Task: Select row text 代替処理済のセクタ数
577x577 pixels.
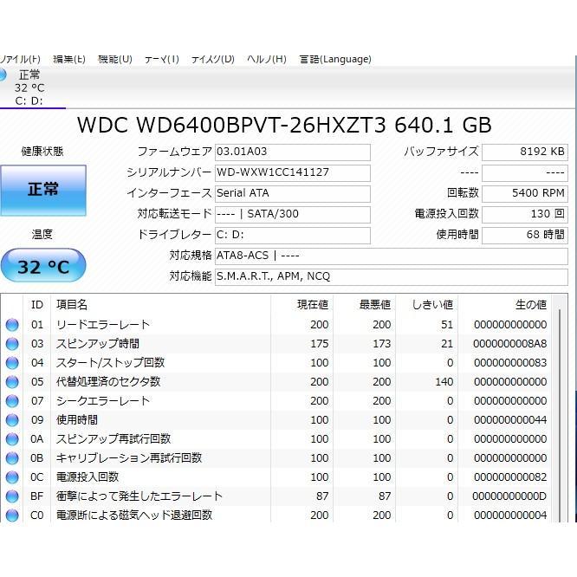Action: 108,382
